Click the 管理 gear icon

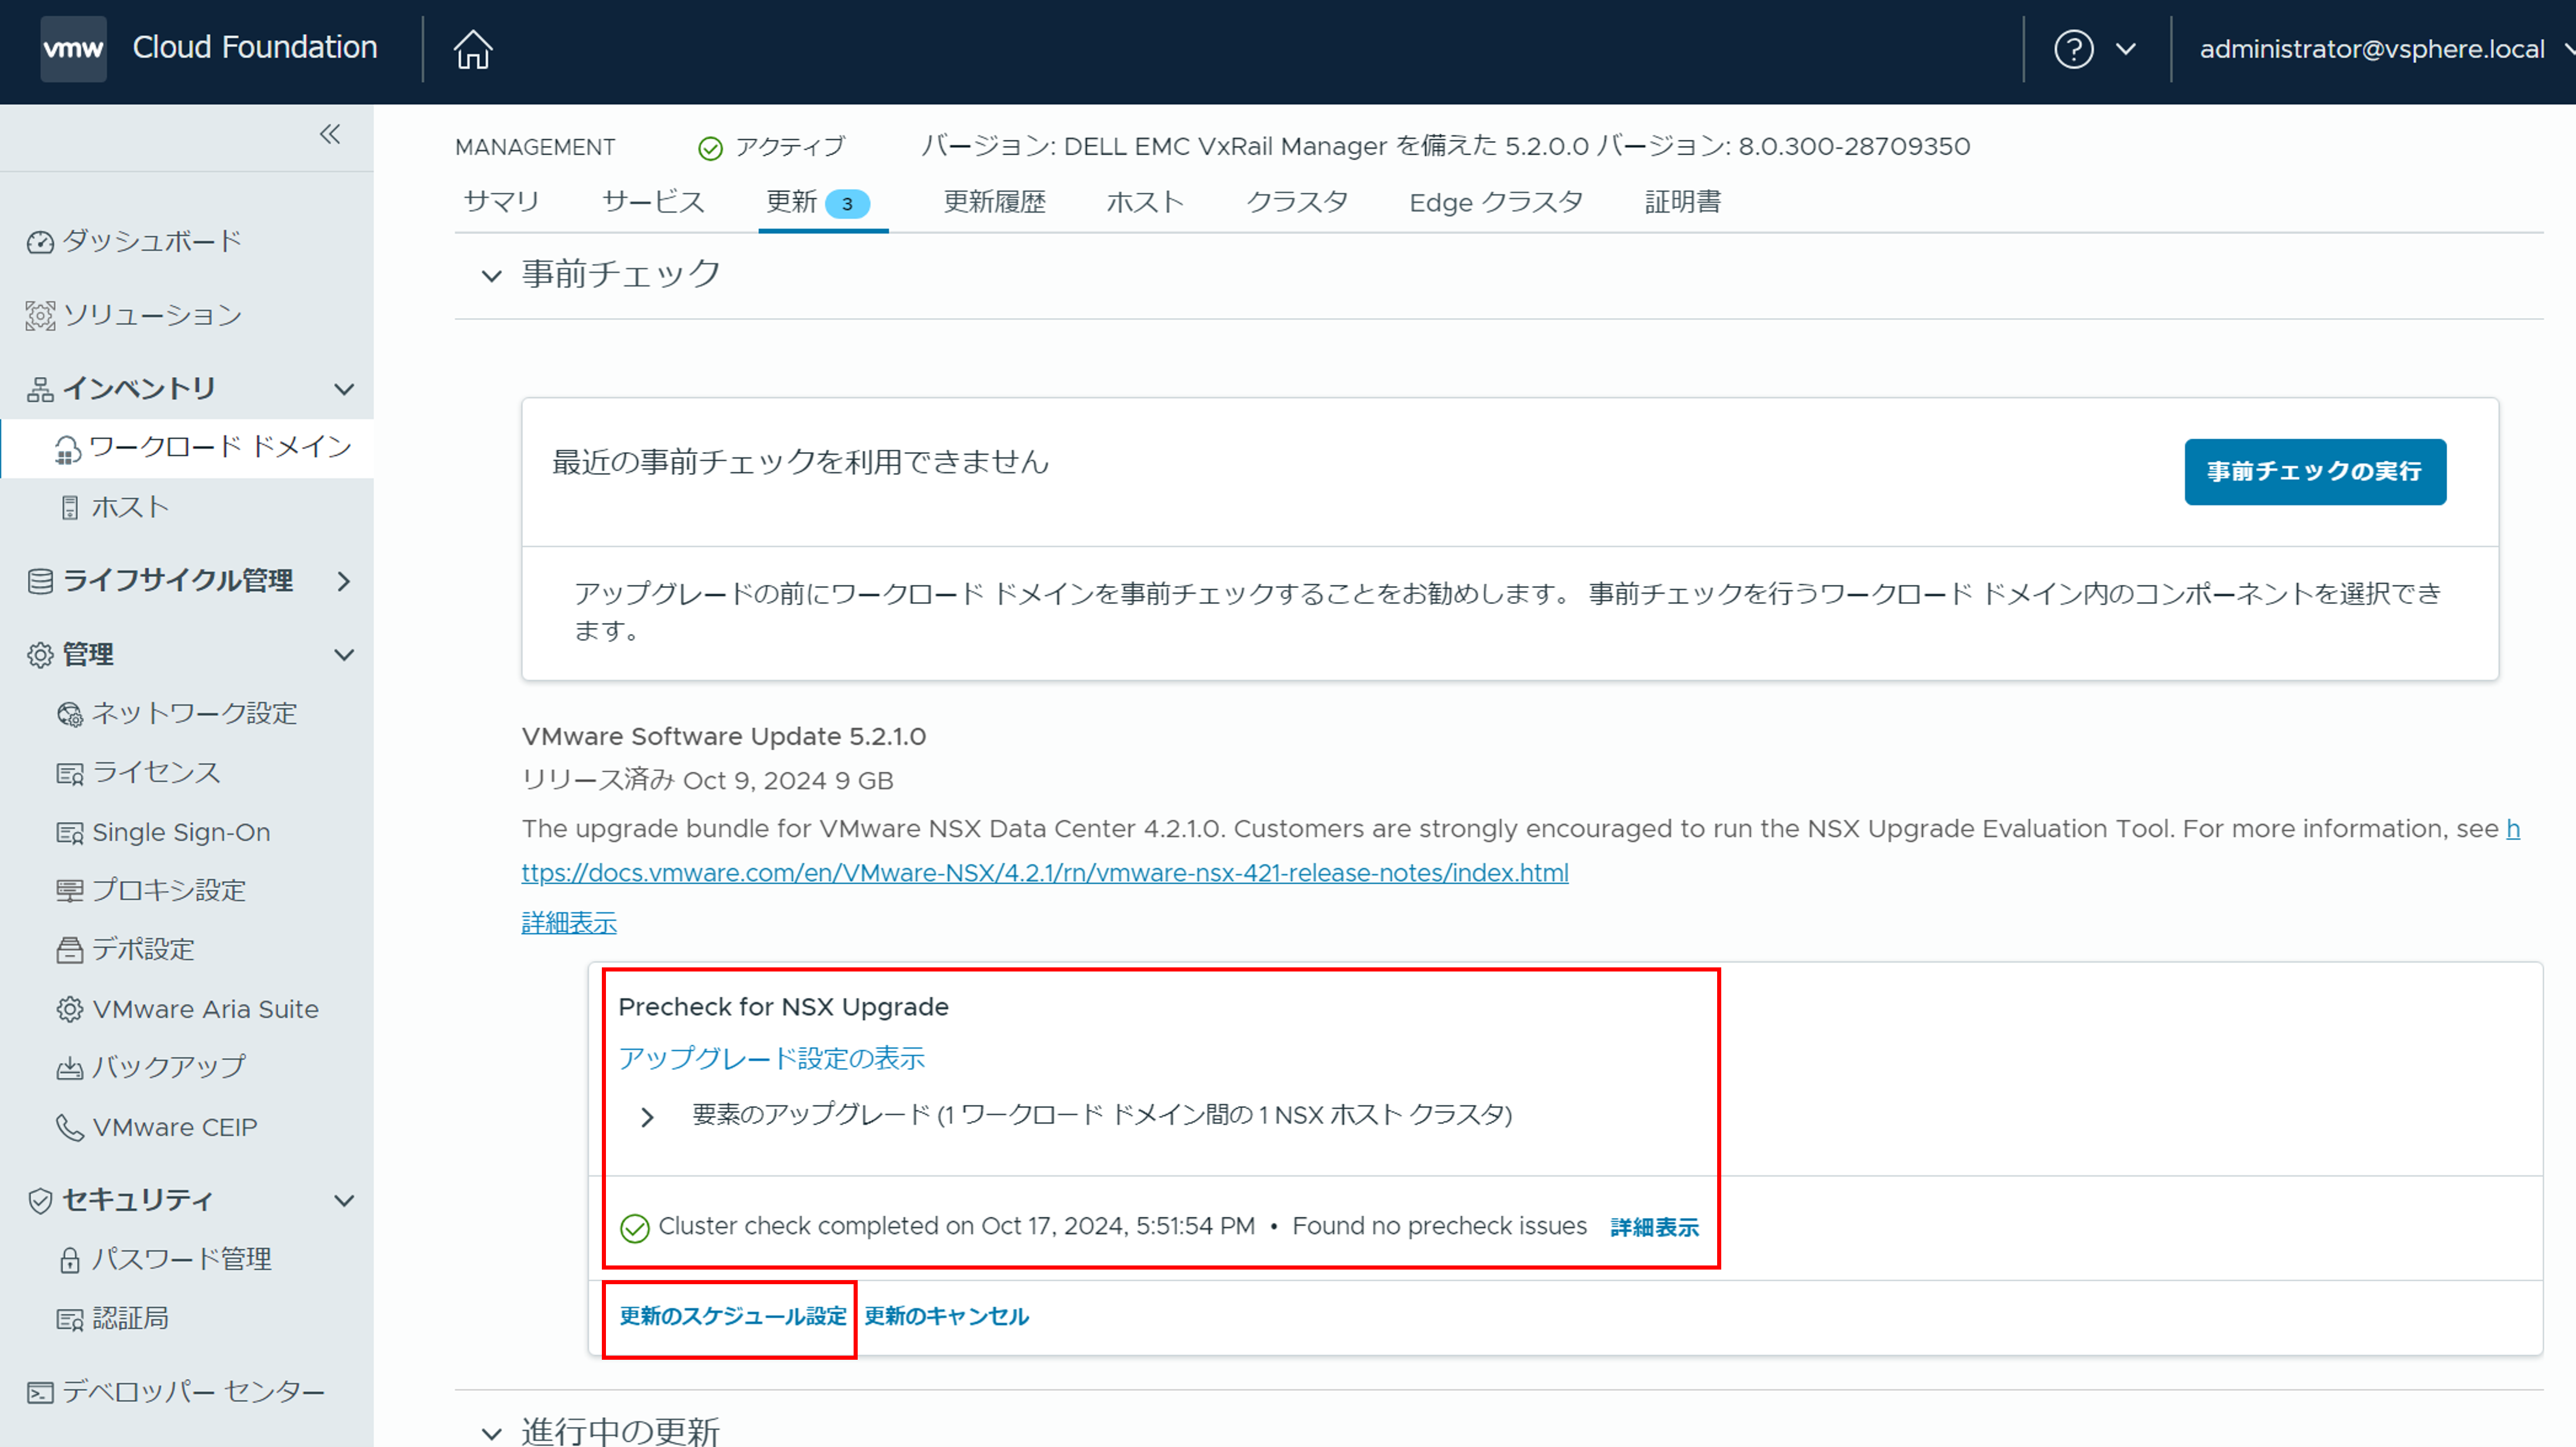tap(40, 656)
